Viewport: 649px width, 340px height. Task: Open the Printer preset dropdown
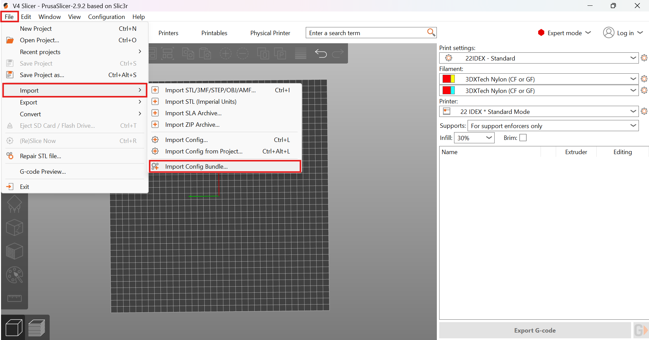click(x=539, y=111)
